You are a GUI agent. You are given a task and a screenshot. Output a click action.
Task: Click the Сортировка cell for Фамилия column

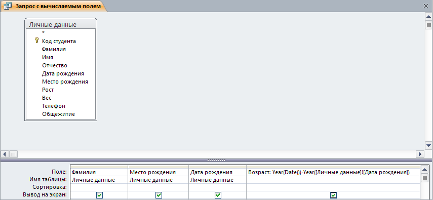coord(99,187)
